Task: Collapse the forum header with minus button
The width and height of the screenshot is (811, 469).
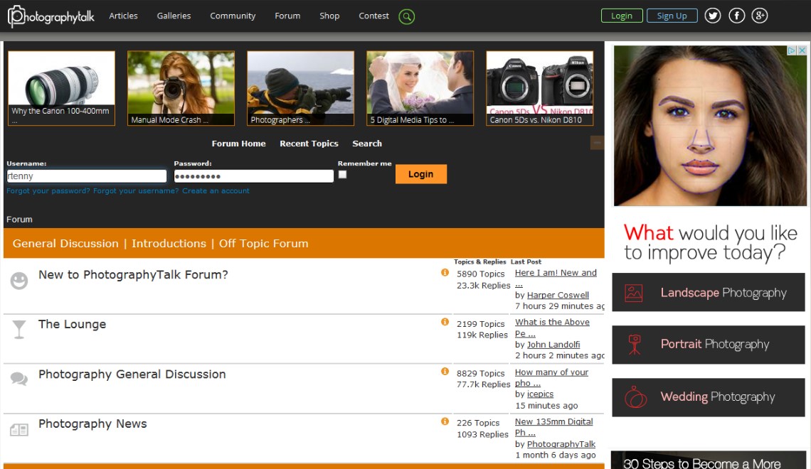Action: tap(597, 143)
